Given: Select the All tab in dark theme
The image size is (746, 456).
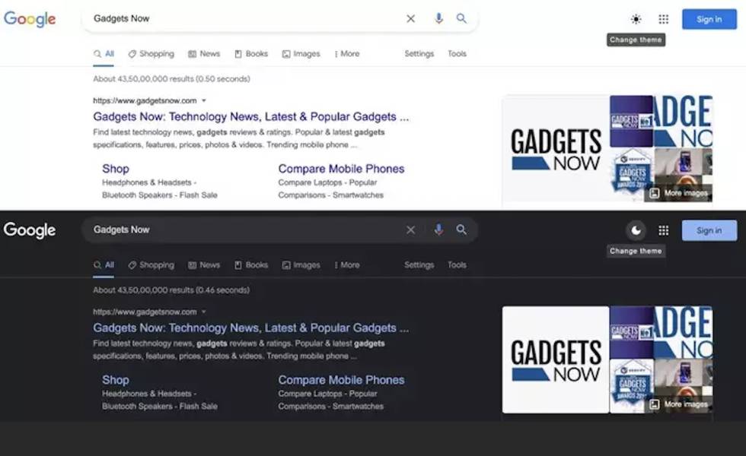Looking at the screenshot, I should pos(104,265).
